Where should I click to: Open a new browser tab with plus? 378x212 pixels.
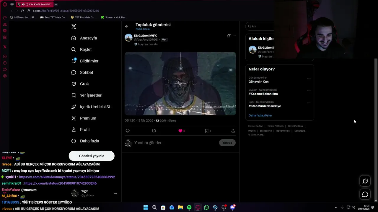(x=56, y=4)
